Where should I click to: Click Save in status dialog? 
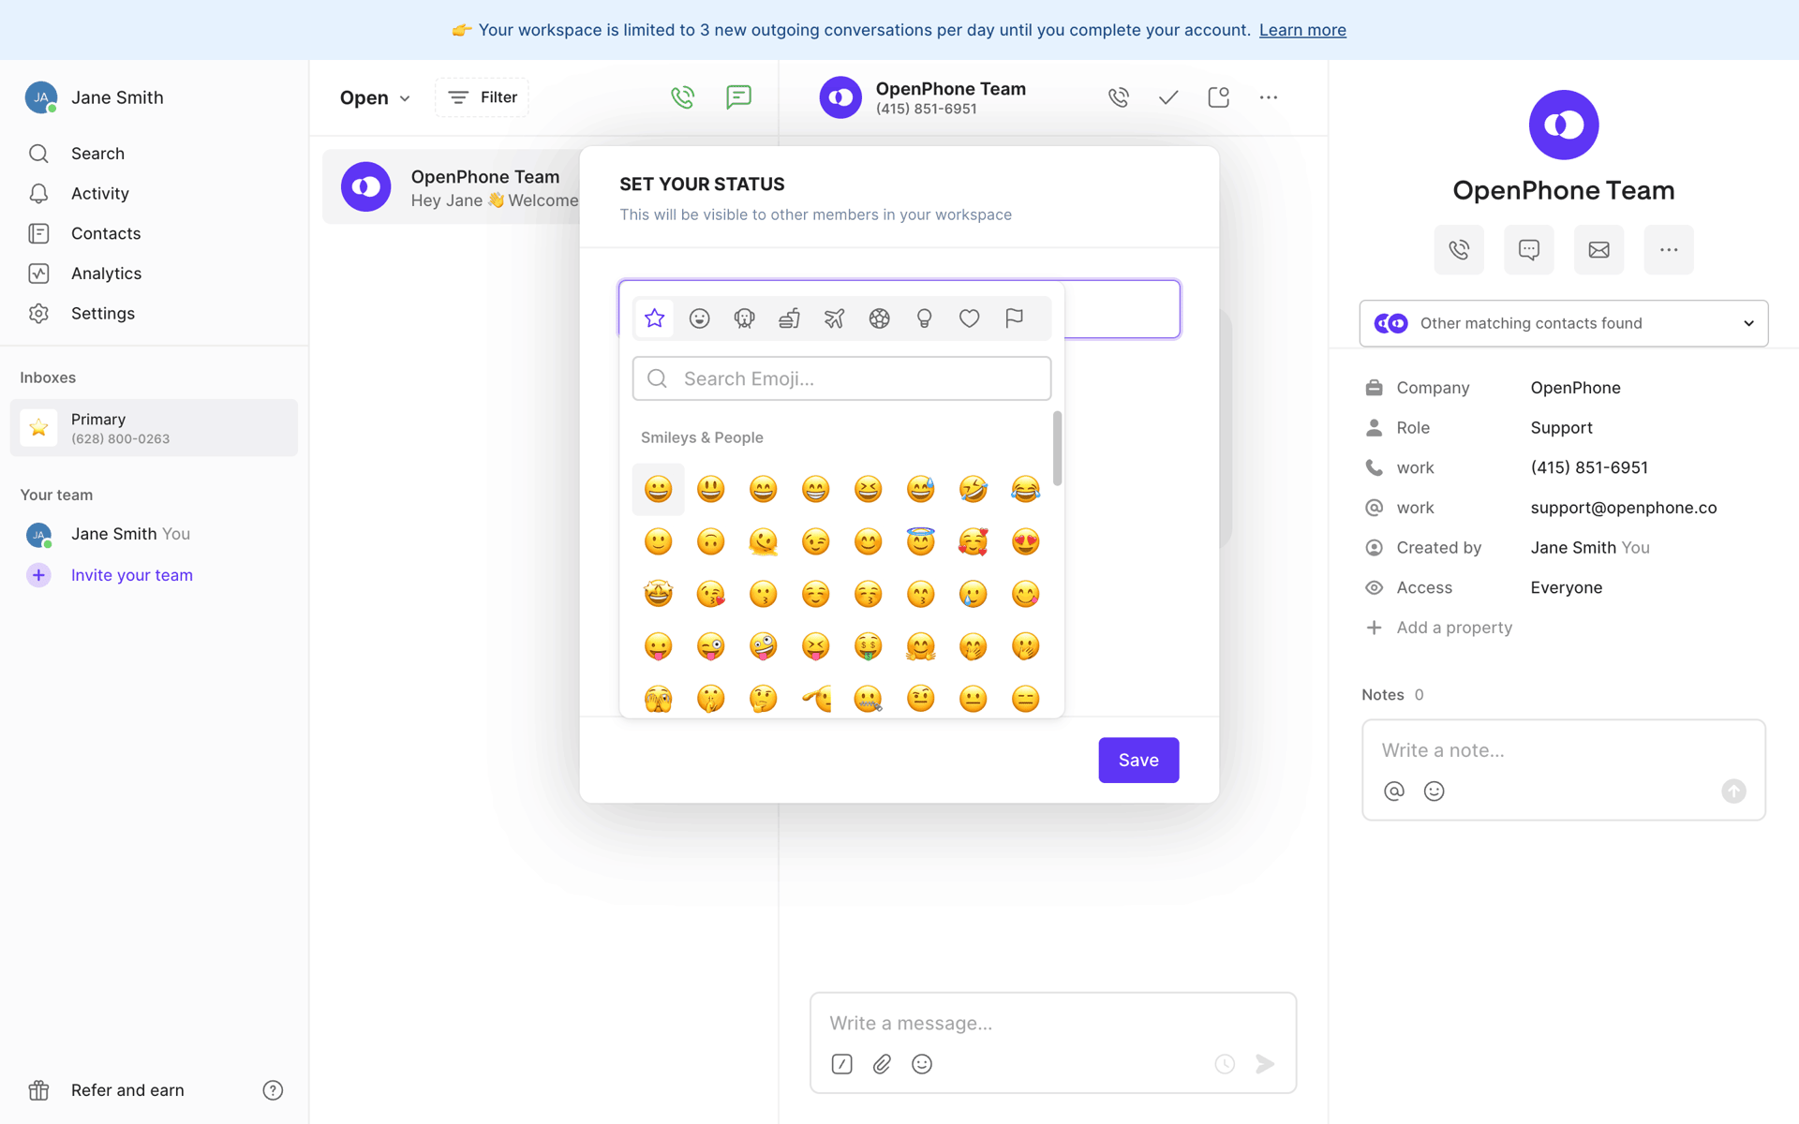[x=1138, y=761]
